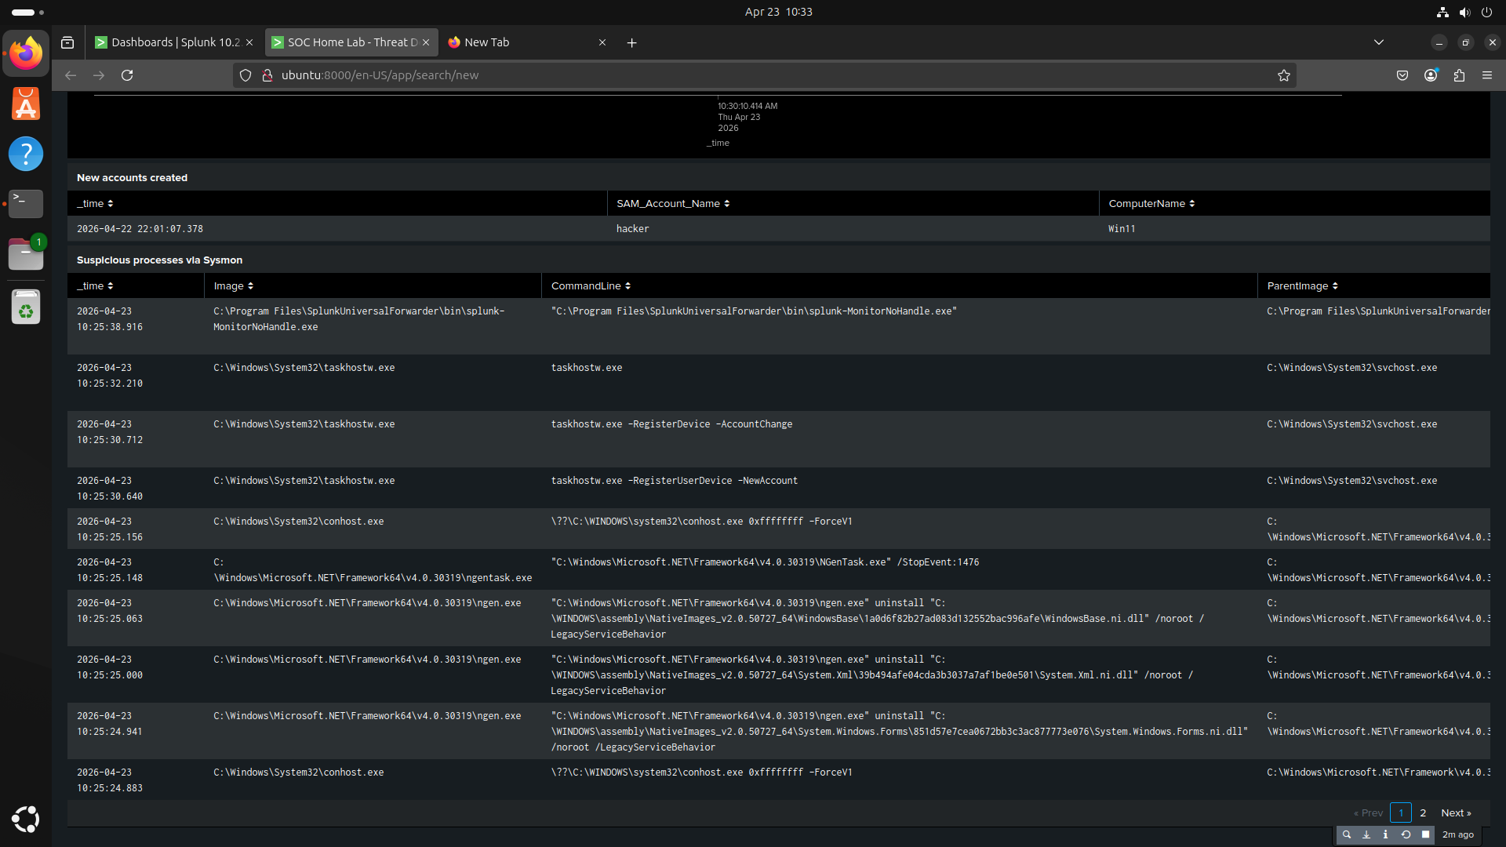This screenshot has width=1506, height=847.
Task: Refresh the Sysmon processes panel
Action: pyautogui.click(x=1406, y=834)
